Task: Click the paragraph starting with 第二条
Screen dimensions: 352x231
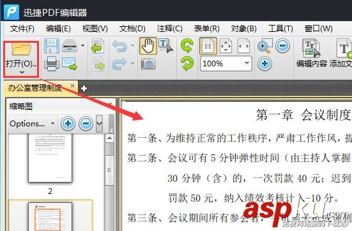Action: pyautogui.click(x=240, y=158)
